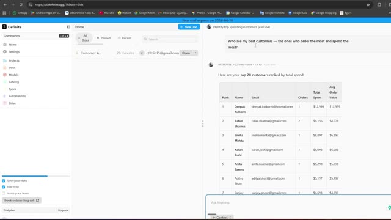This screenshot has width=391, height=220.
Task: Reload the browser page
Action: 21,5
